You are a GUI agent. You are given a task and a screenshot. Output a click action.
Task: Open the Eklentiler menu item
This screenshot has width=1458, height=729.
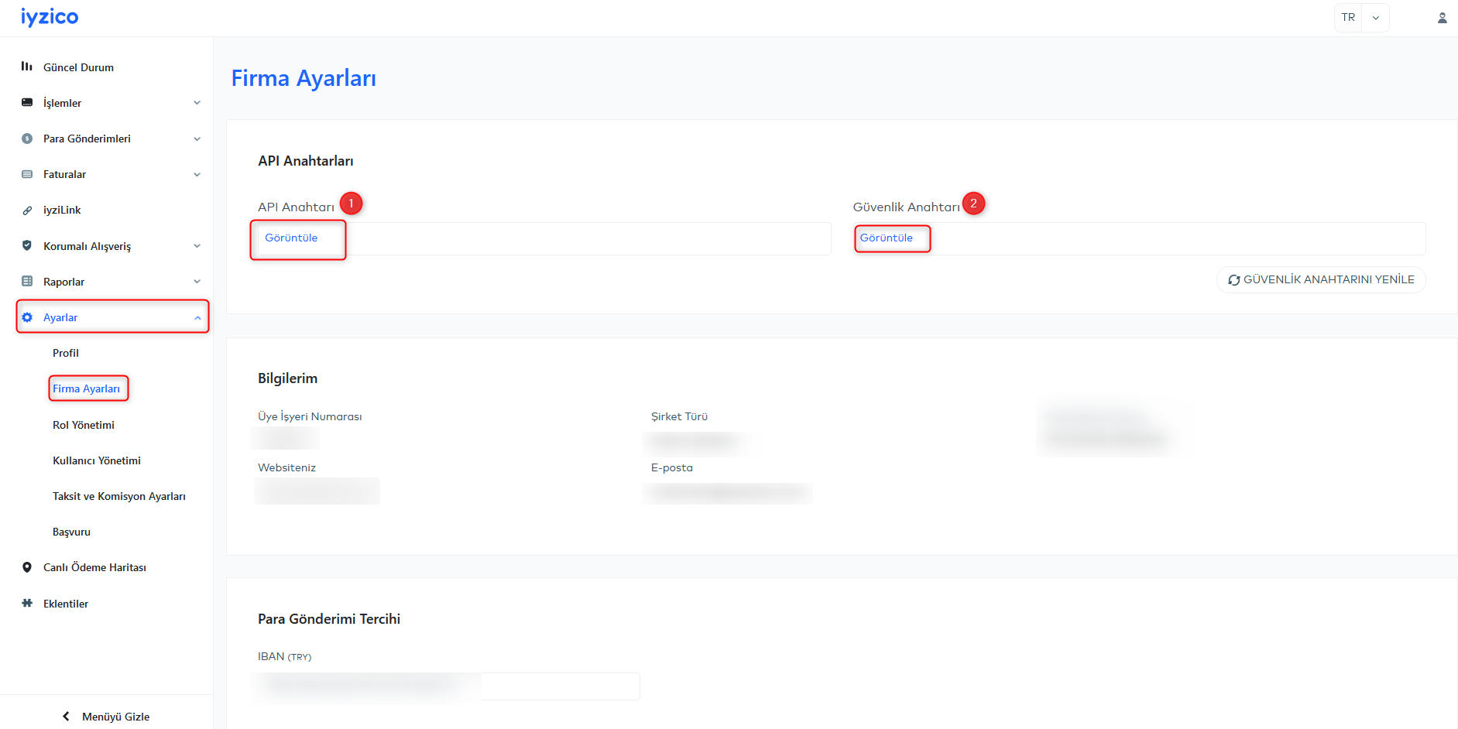(66, 604)
